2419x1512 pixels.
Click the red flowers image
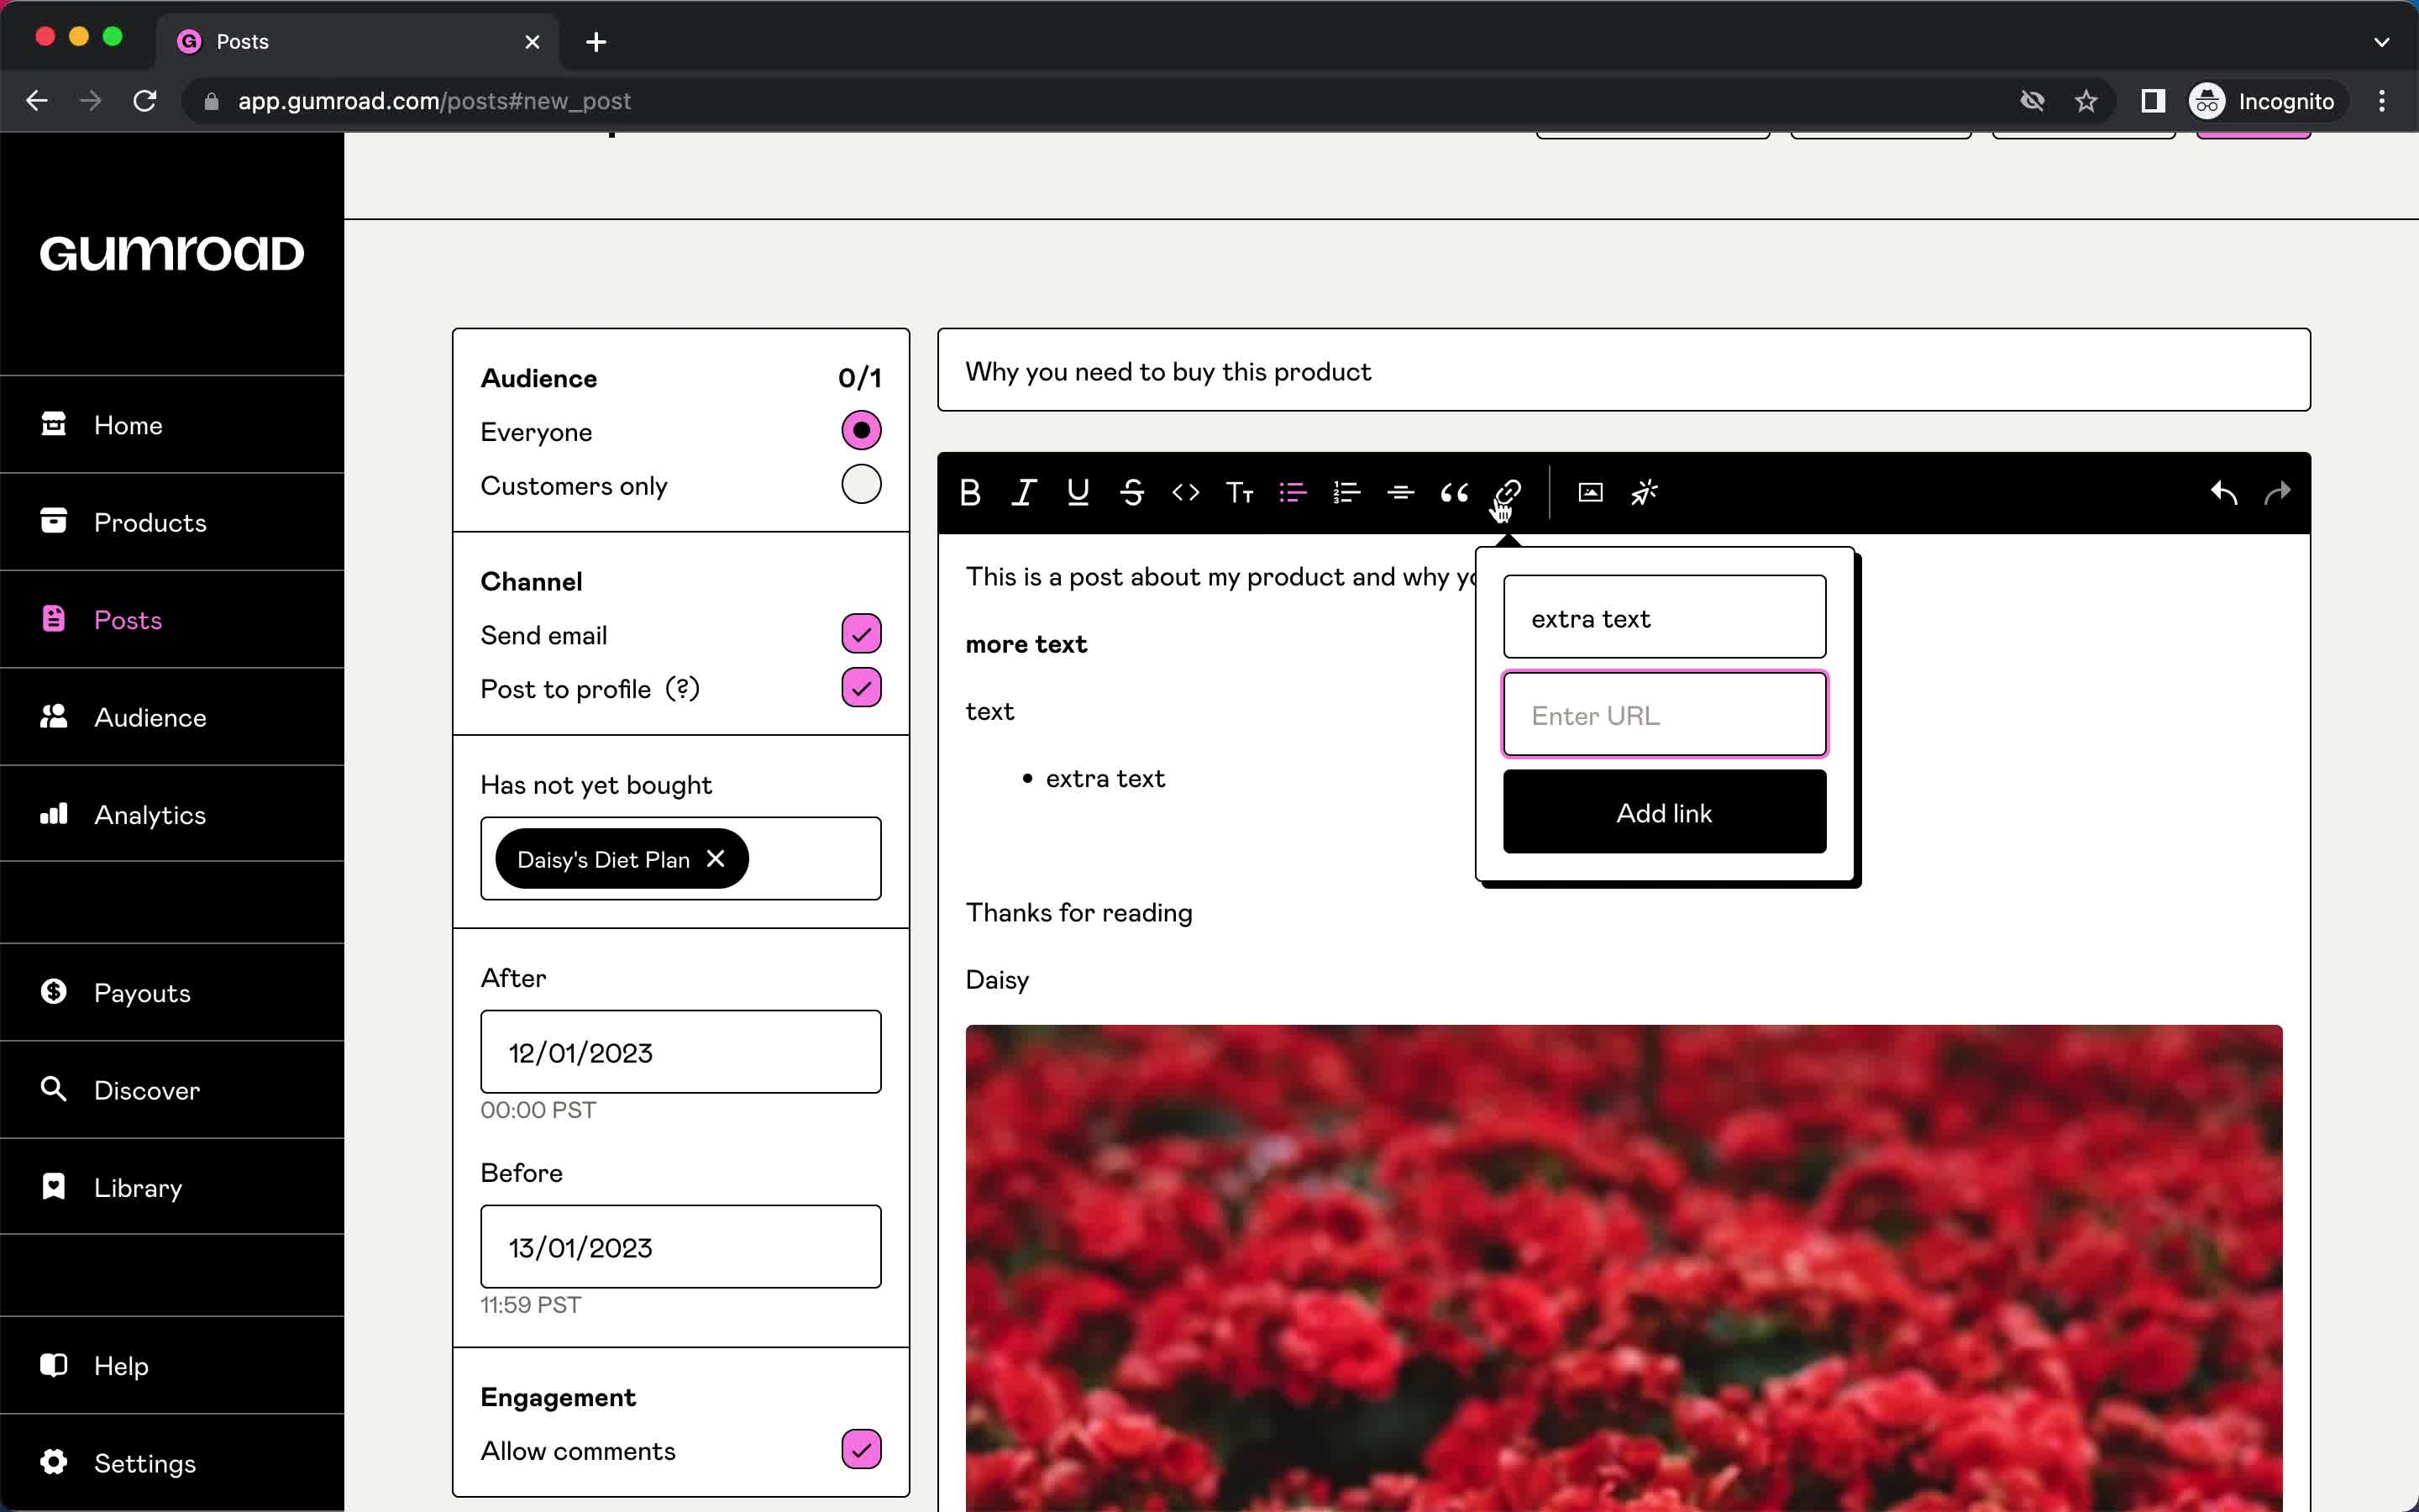(1624, 1268)
